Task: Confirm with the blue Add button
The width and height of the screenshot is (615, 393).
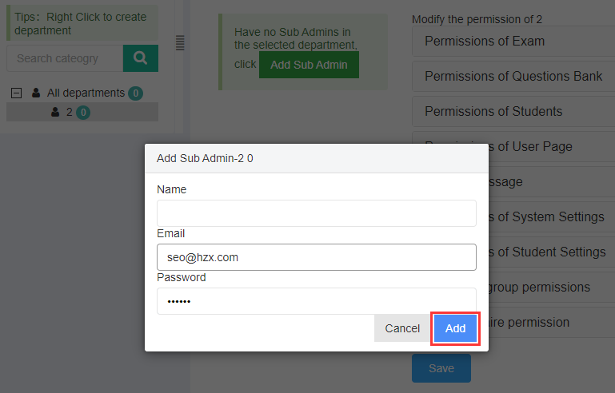Action: [455, 328]
